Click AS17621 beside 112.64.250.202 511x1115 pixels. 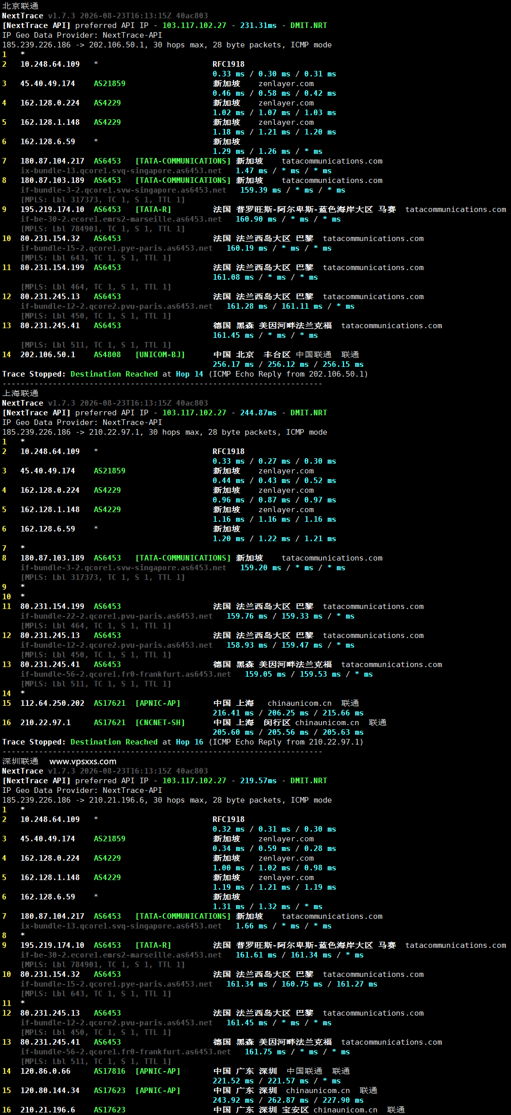click(109, 703)
